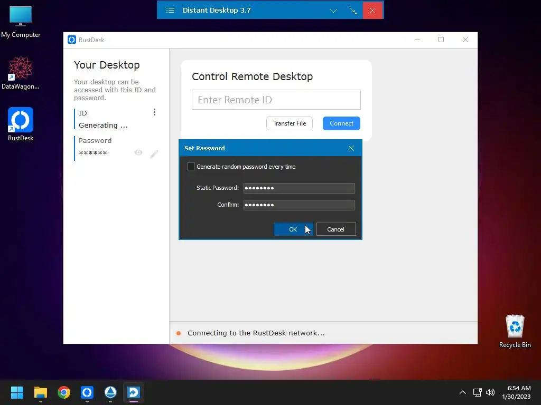Click the Transfer File button

tap(290, 123)
